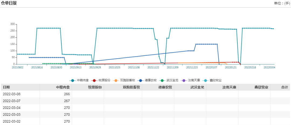The image size is (291, 125).
Task: Select the 2022-03-02 date row
Action: click(12, 121)
